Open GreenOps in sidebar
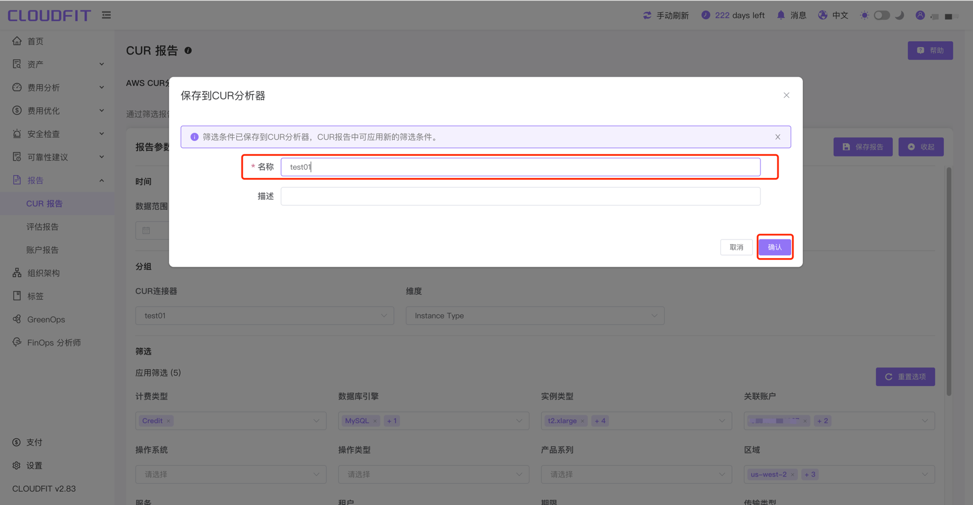This screenshot has width=973, height=505. tap(57, 319)
